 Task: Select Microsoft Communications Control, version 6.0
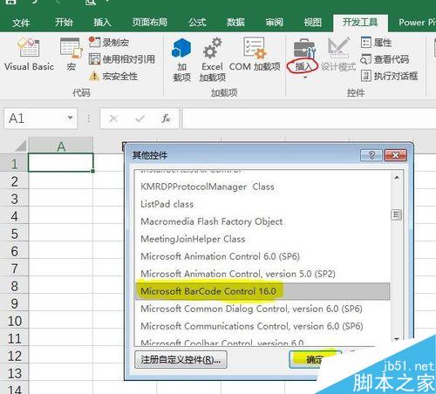point(262,326)
